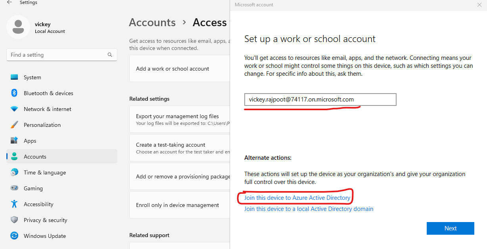Click the Apps icon in sidebar

click(14, 141)
